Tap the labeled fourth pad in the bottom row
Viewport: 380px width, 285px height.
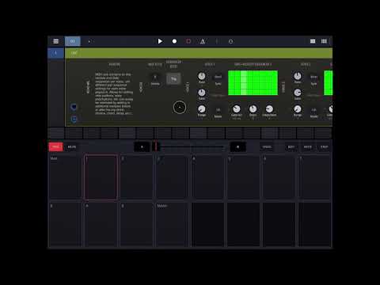click(x=172, y=224)
